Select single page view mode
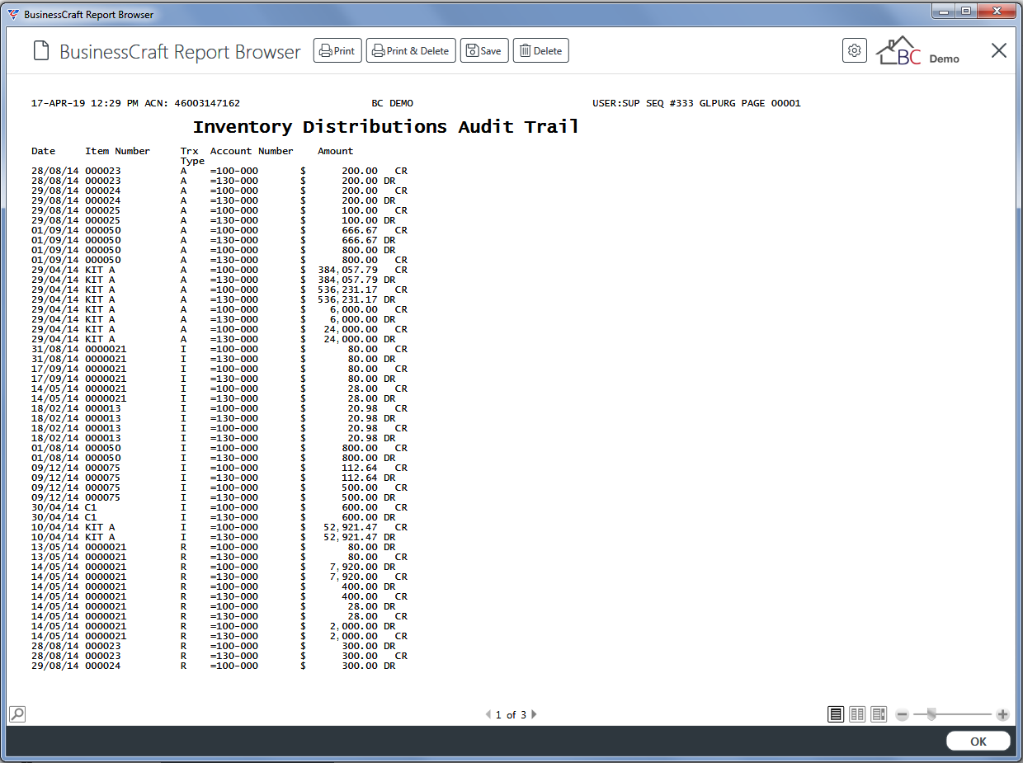 (837, 714)
